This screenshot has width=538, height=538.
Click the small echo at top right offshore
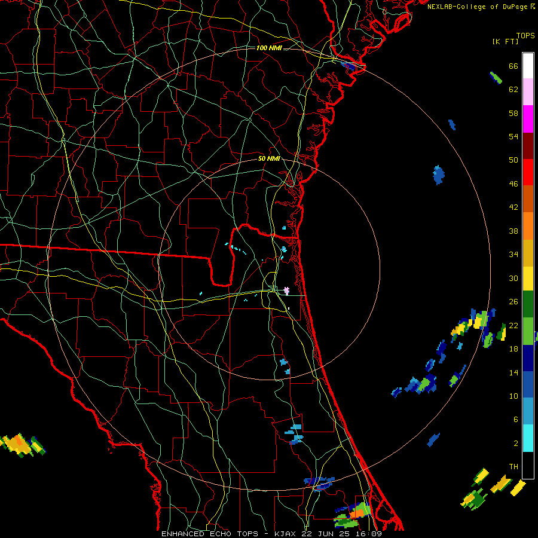pos(496,78)
